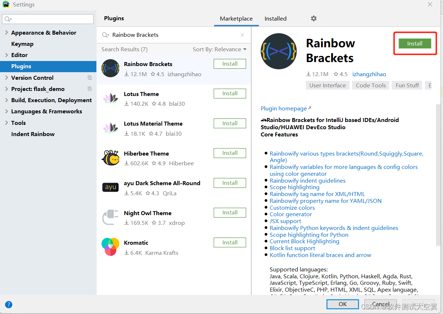Click the project-level icon beside Version Control
This screenshot has width=443, height=314.
click(x=90, y=78)
